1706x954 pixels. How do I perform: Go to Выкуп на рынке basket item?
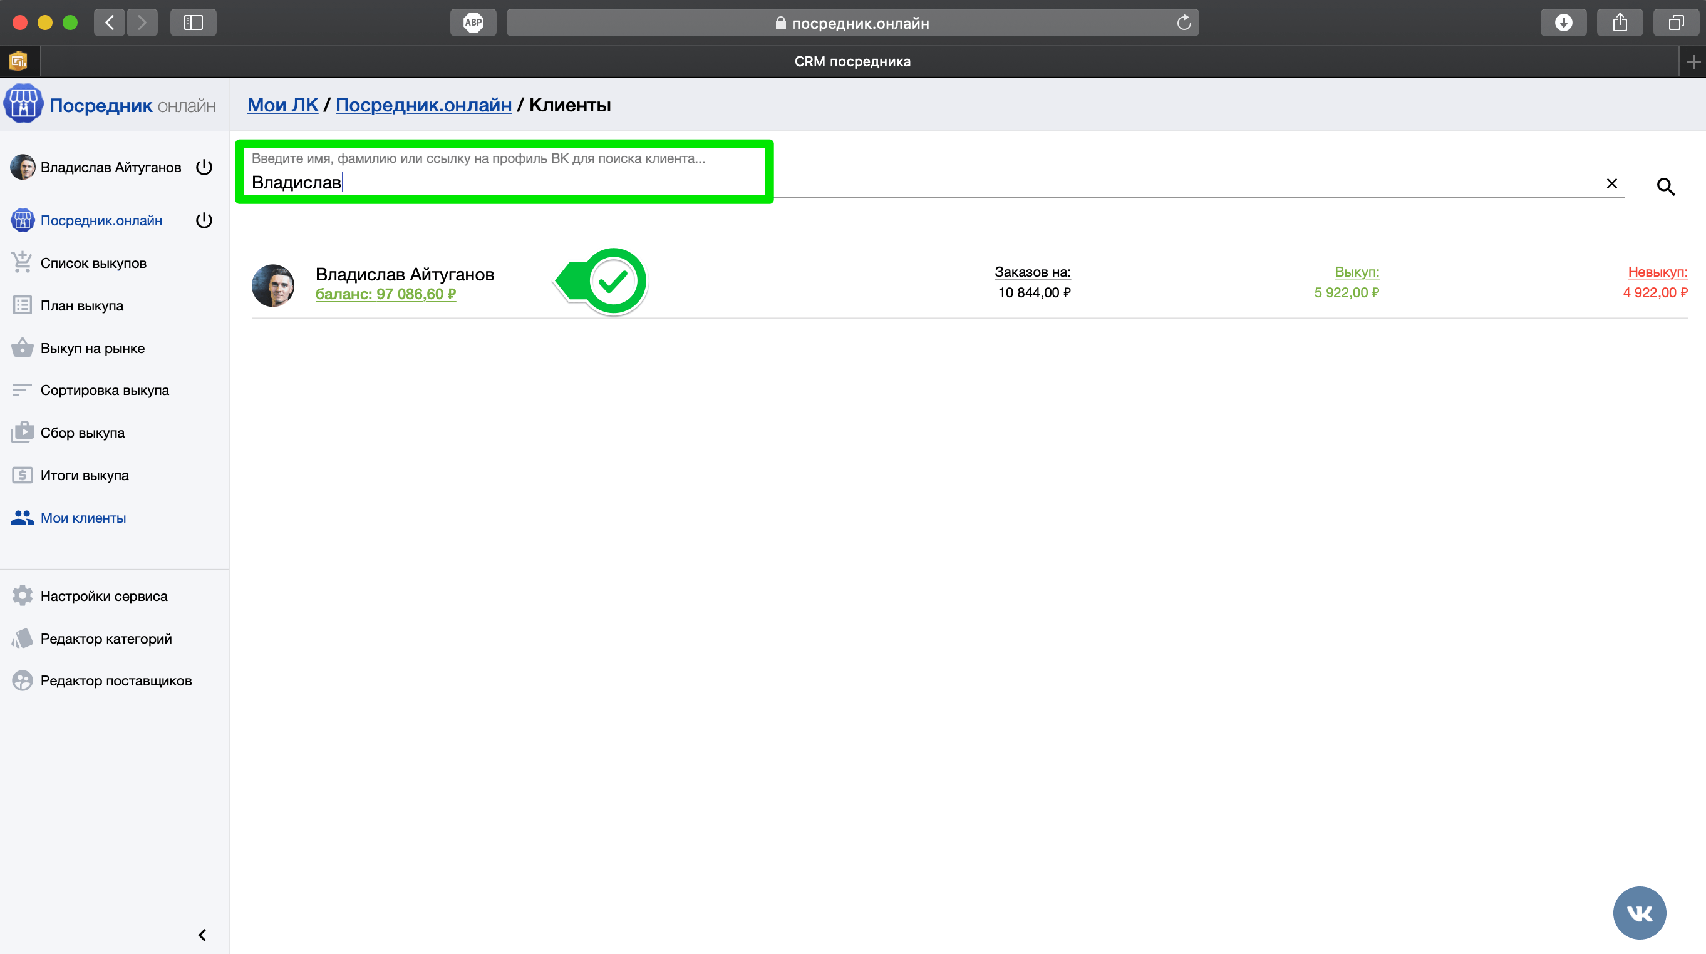coord(92,348)
